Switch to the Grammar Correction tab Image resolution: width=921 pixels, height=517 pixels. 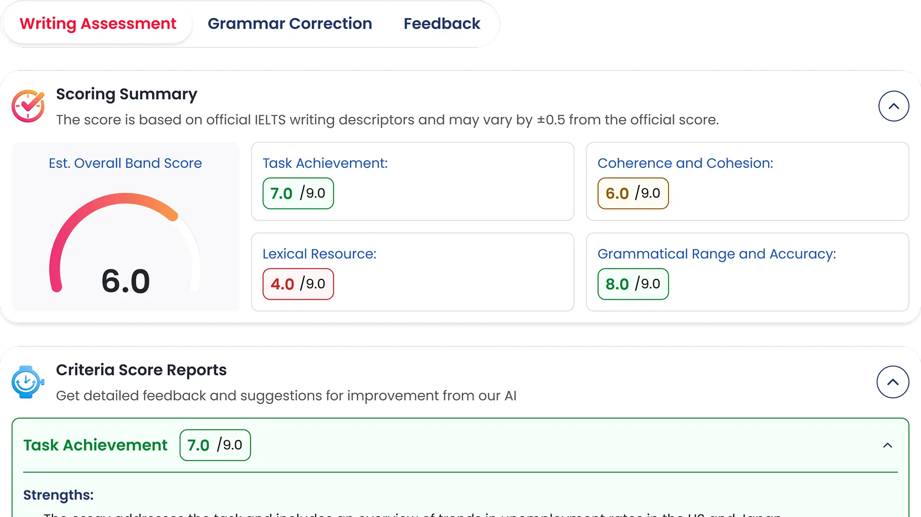pos(290,24)
